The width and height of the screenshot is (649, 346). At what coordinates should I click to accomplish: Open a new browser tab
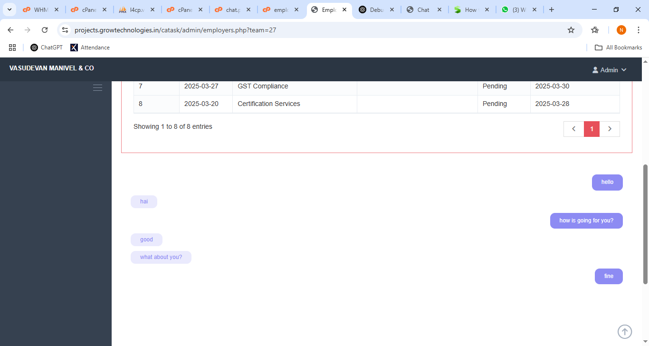(x=552, y=10)
